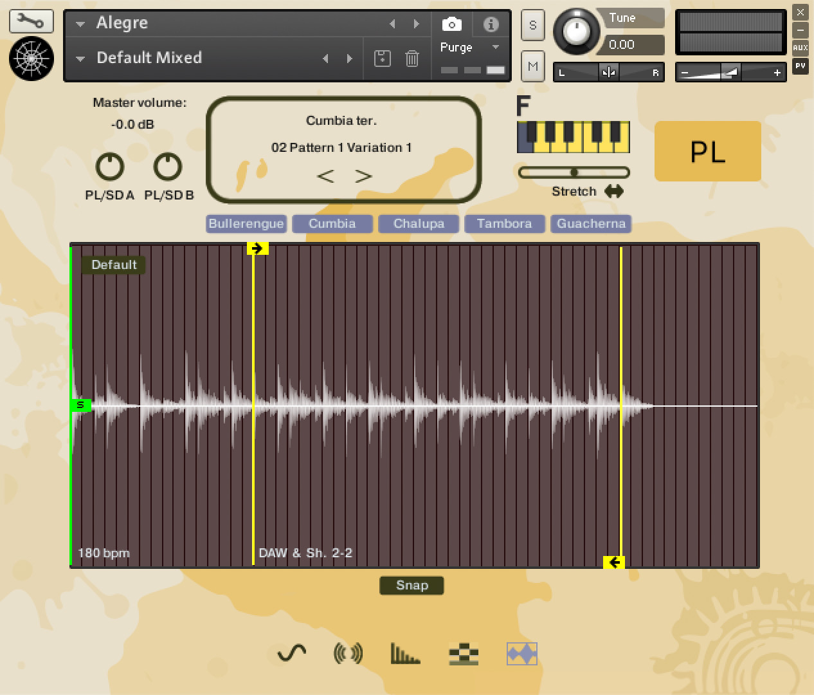This screenshot has width=814, height=695.
Task: Enable Solo with the S button
Action: [x=532, y=25]
